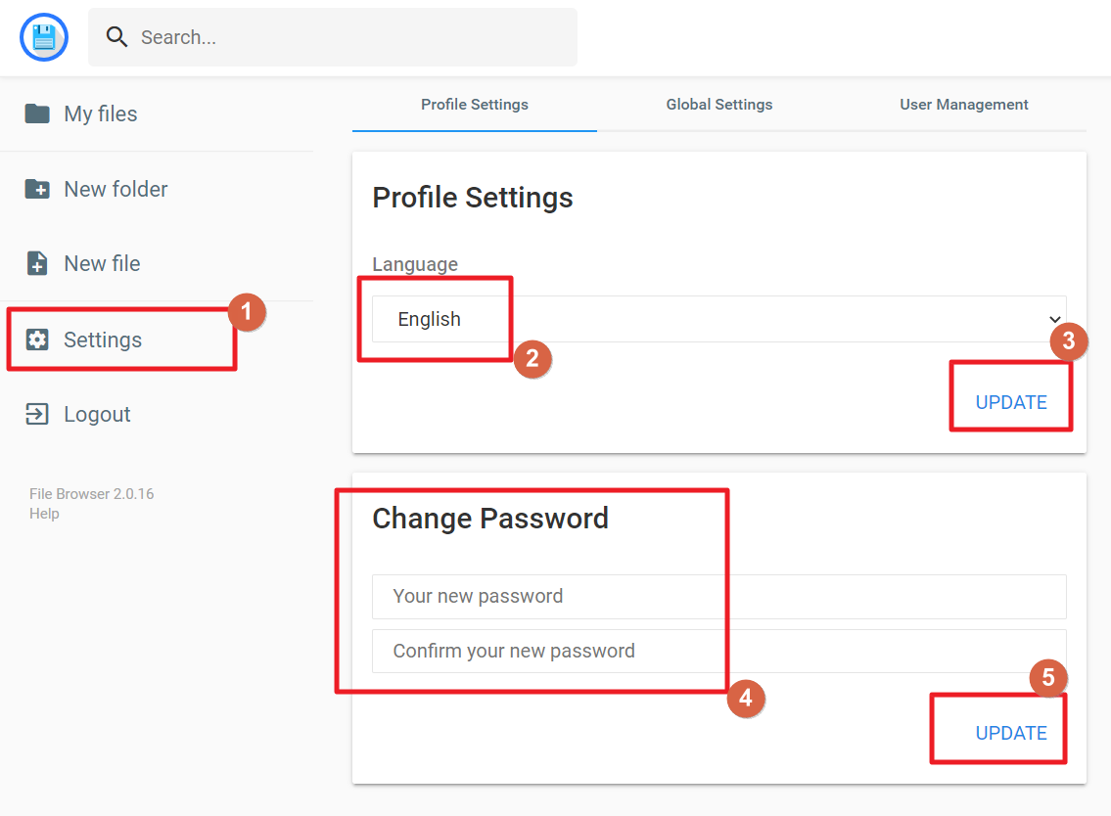The width and height of the screenshot is (1111, 816).
Task: Open the User Management tab
Action: [x=964, y=105]
